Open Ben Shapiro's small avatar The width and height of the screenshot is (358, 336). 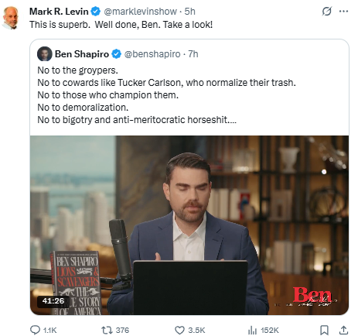45,54
